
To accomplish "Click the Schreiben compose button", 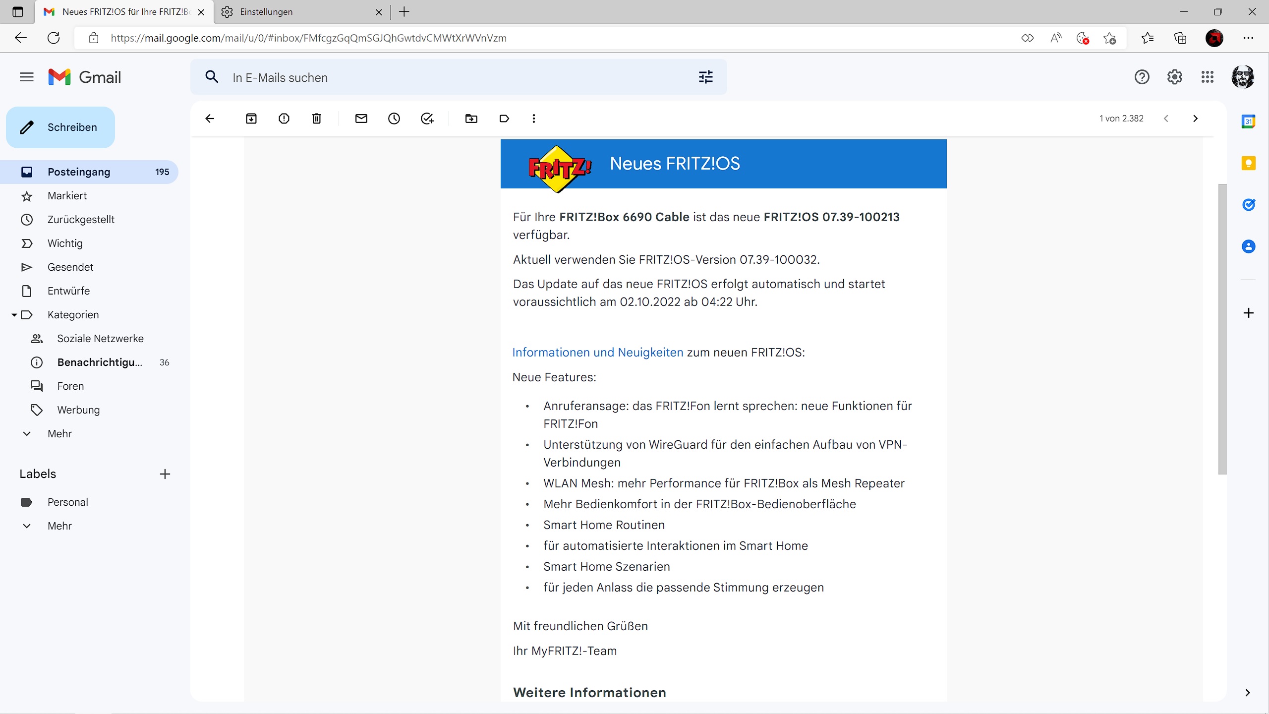I will pyautogui.click(x=60, y=127).
